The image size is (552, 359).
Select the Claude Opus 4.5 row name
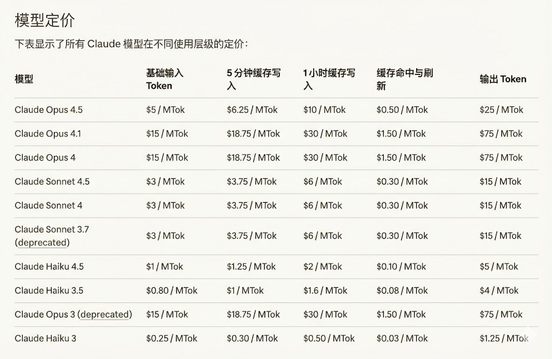[x=49, y=110]
